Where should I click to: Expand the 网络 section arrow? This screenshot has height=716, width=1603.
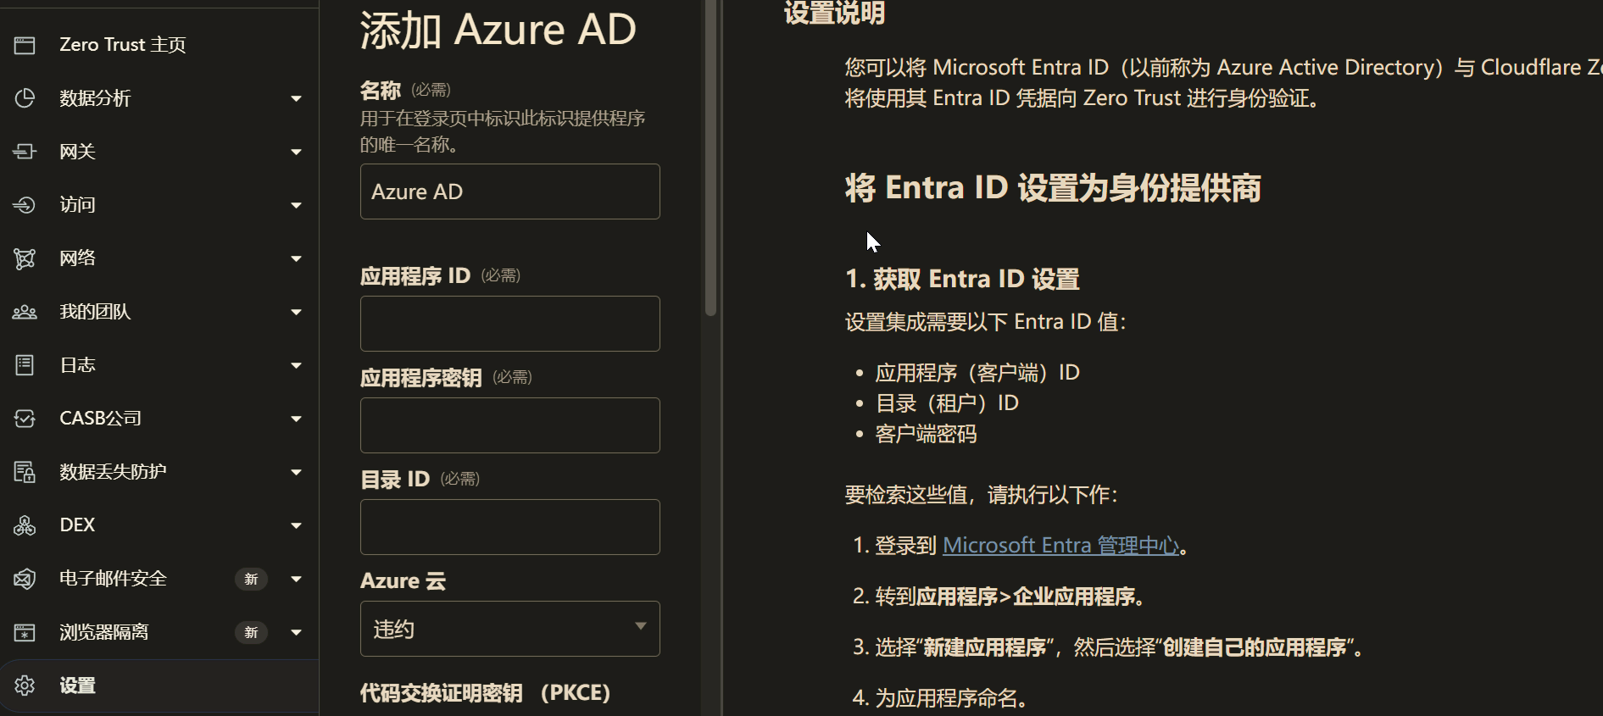(x=296, y=259)
